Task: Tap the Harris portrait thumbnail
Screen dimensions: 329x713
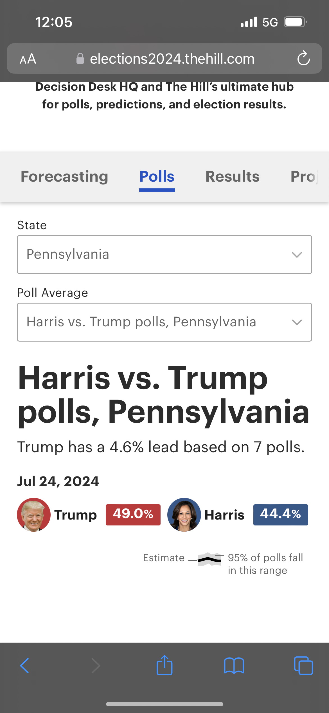Action: (x=184, y=515)
